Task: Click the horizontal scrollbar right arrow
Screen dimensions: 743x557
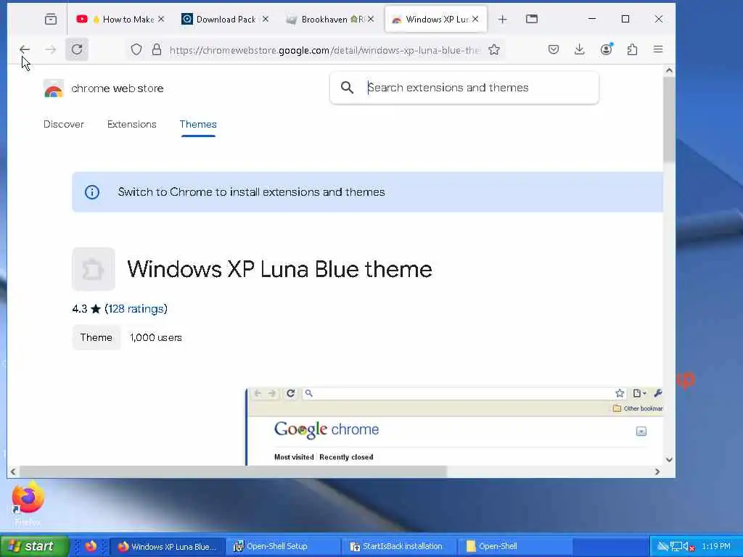Action: (x=657, y=471)
